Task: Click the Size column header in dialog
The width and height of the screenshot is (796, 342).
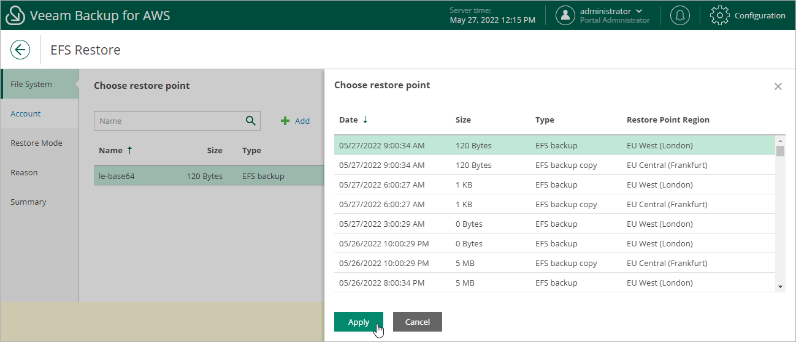Action: (464, 120)
